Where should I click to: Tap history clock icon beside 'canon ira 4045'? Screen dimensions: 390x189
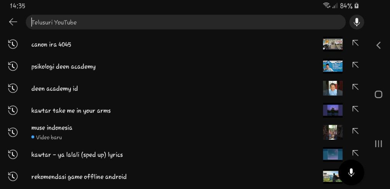click(x=13, y=44)
